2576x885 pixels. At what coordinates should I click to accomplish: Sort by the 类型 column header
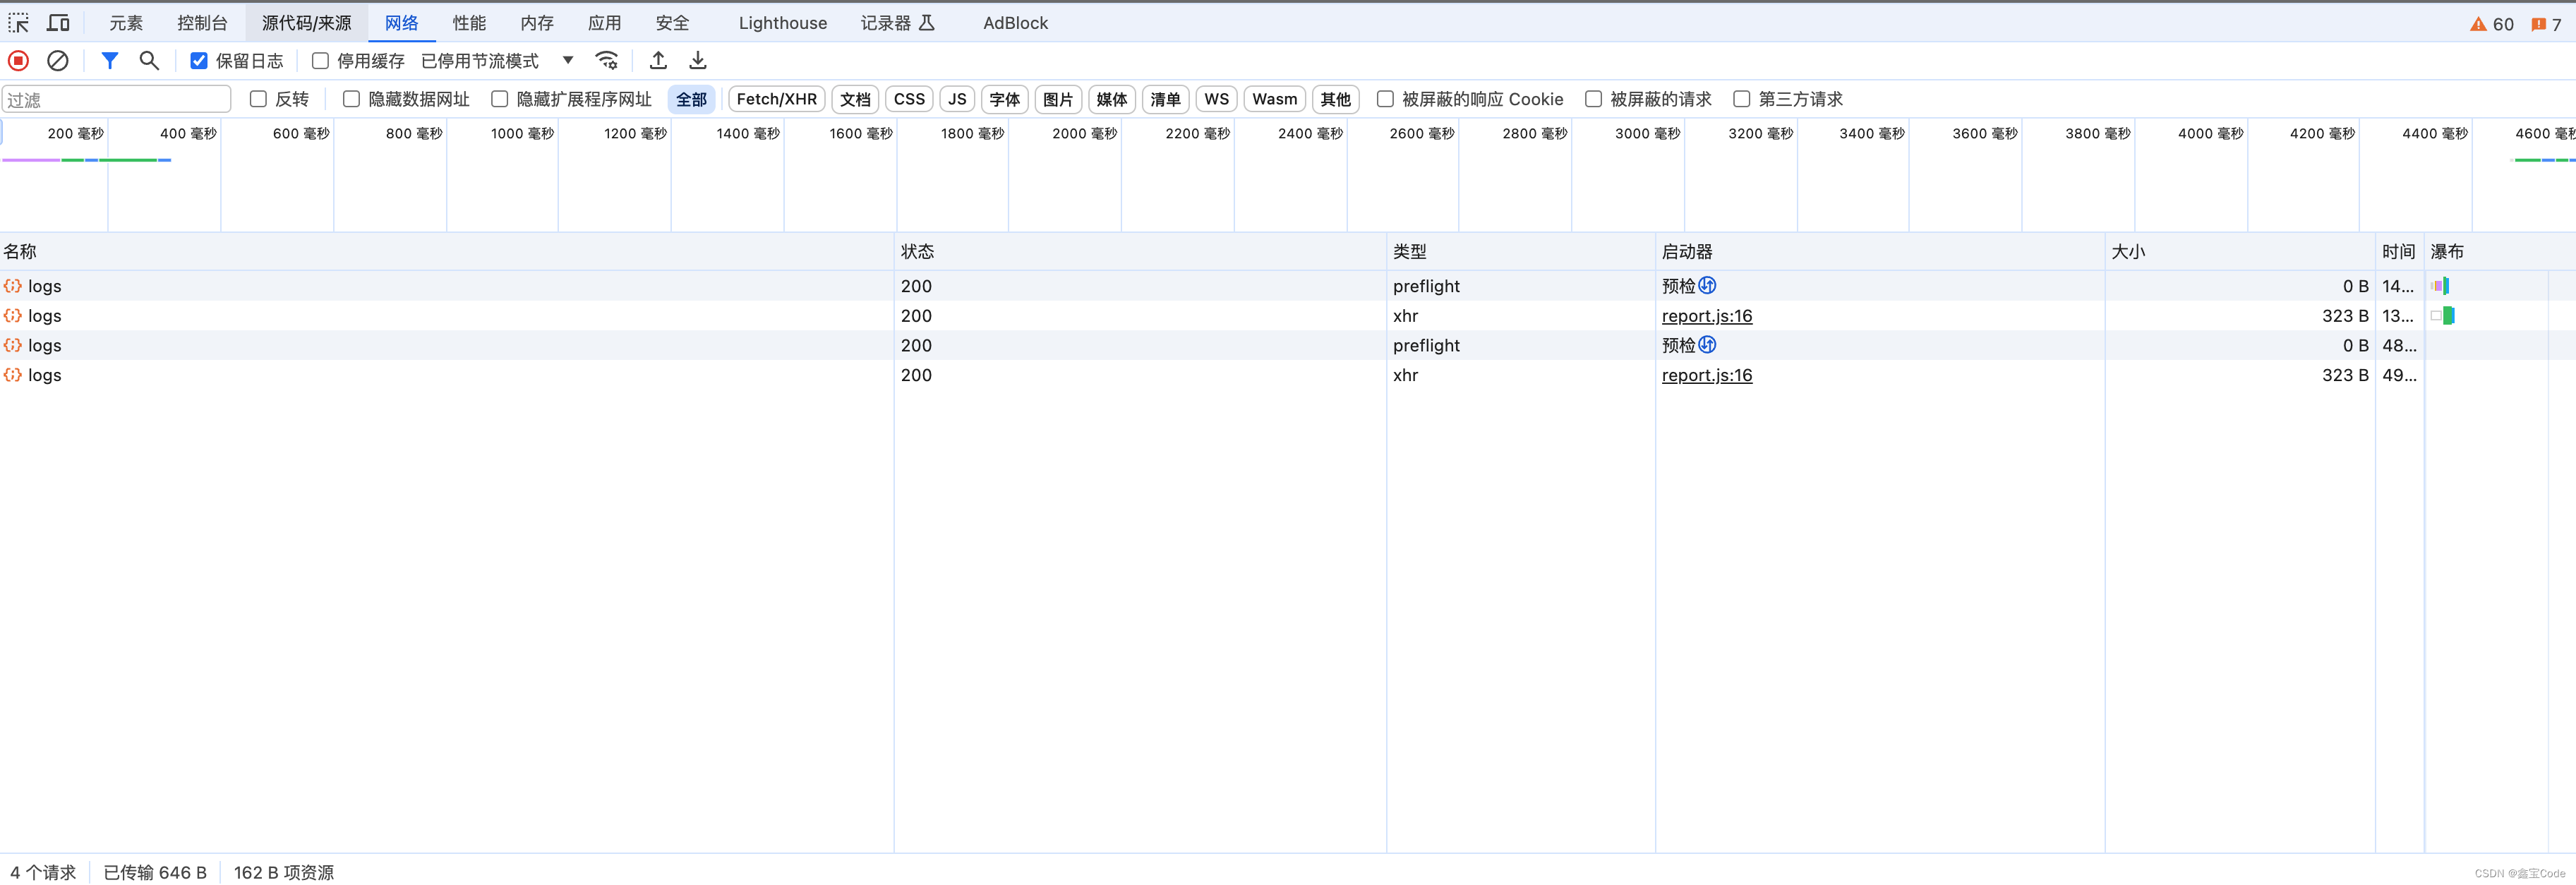click(x=1521, y=252)
